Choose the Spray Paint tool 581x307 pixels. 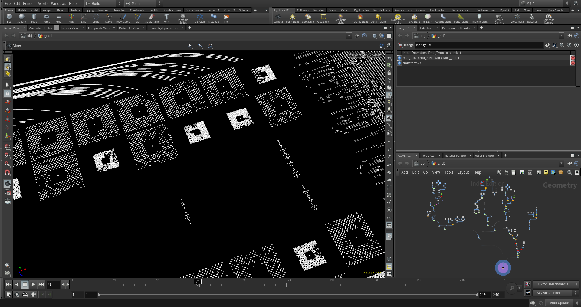click(x=152, y=18)
